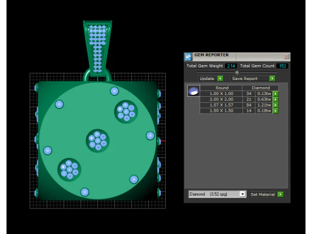Select the 1.57 X 1.57 size cell
This screenshot has width=312, height=234.
click(221, 105)
